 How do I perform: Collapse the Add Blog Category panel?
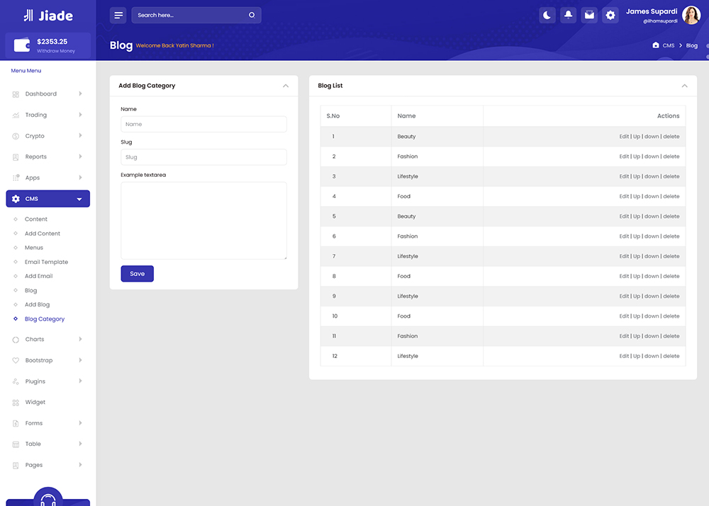point(286,86)
